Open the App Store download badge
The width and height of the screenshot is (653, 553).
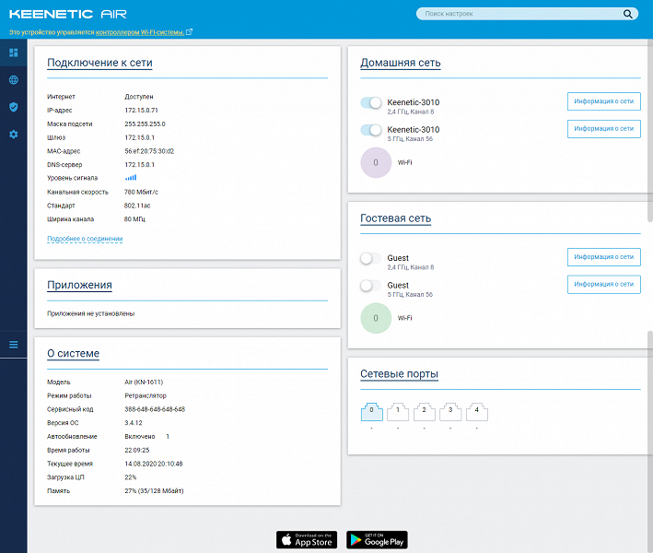(x=307, y=540)
